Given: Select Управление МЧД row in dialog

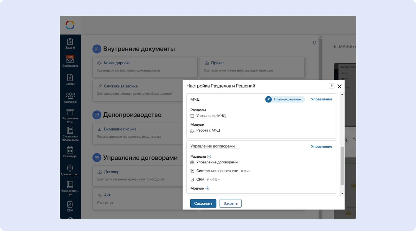Looking at the screenshot, I should [208, 116].
